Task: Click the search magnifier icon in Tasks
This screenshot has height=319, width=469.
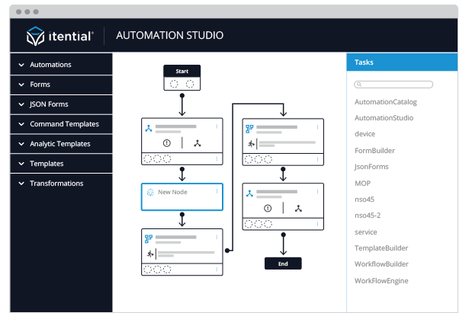Action: click(359, 85)
